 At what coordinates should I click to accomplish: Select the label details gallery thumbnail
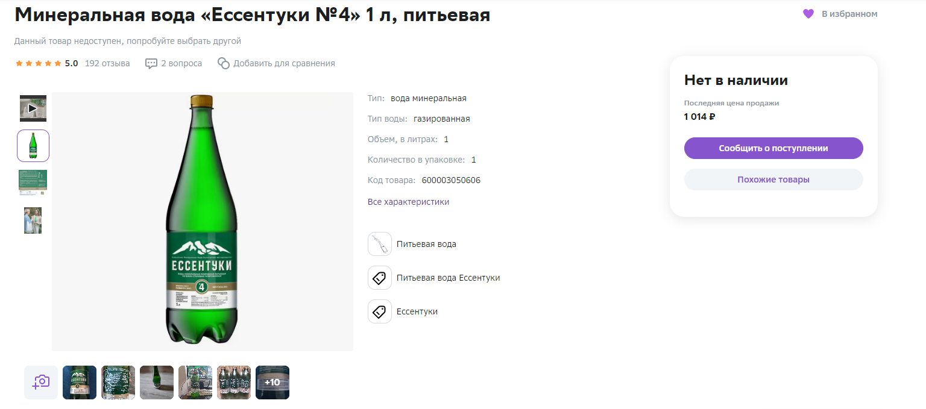click(x=33, y=183)
